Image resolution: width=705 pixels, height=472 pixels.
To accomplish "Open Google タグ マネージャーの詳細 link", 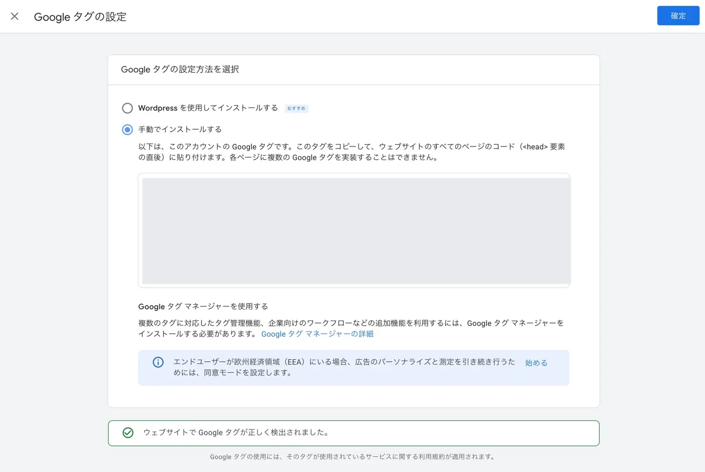I will click(317, 334).
